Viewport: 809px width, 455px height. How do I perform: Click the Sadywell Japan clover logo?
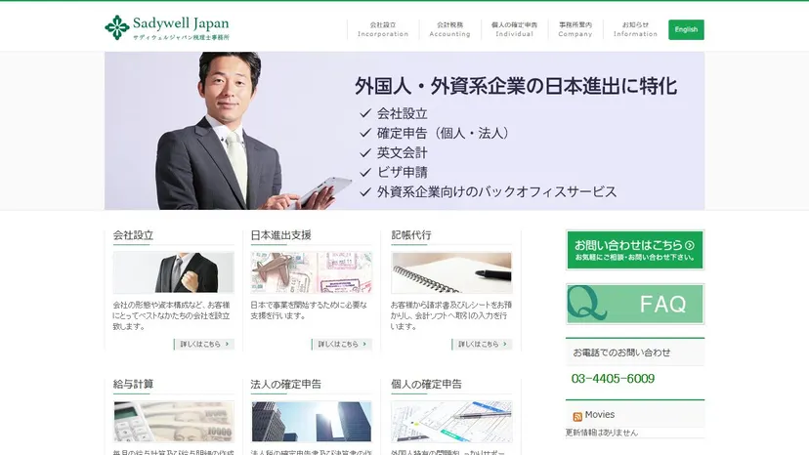pos(117,27)
